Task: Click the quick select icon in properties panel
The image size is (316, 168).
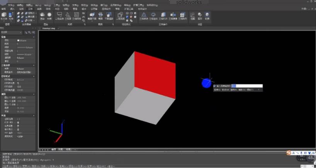Action: point(30,33)
